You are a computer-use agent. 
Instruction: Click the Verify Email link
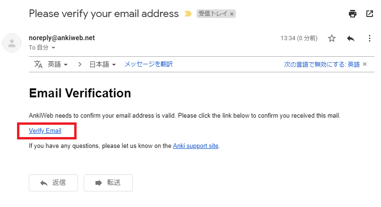tap(45, 131)
